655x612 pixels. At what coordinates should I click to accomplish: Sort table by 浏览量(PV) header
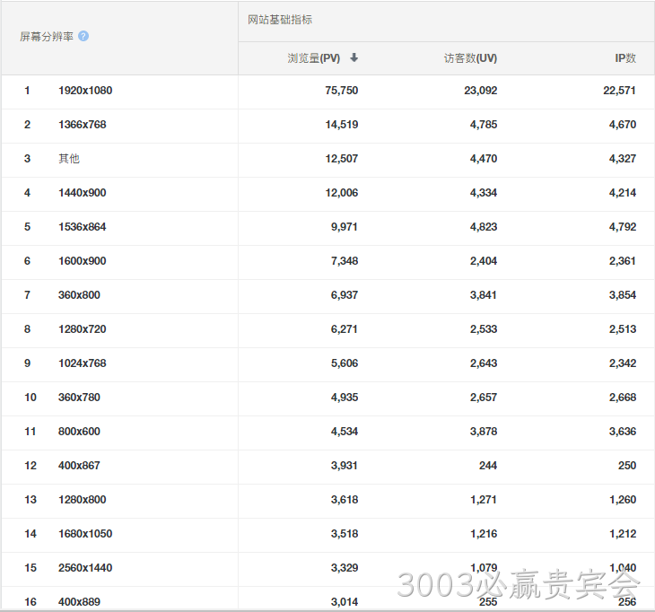[314, 58]
